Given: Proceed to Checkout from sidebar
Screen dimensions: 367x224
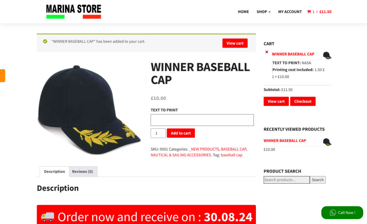Looking at the screenshot, I should [x=303, y=102].
